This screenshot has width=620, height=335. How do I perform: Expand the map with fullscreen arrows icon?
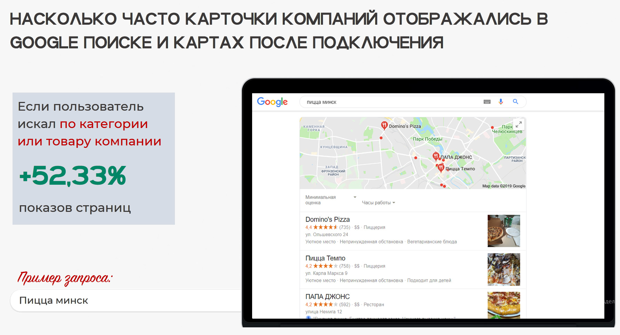pyautogui.click(x=518, y=125)
